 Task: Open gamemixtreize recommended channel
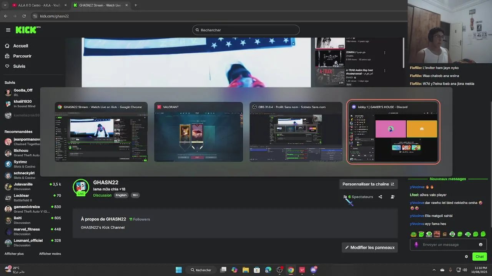point(33,209)
